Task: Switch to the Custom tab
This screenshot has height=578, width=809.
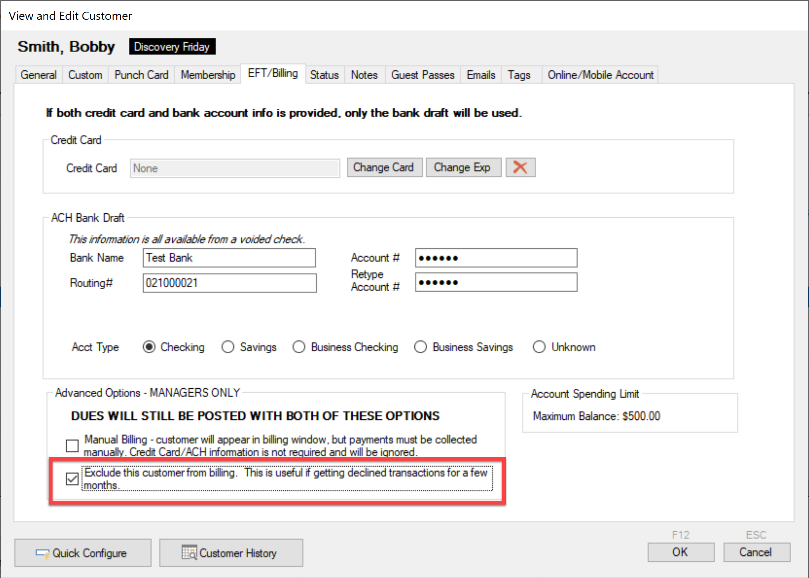Action: 85,75
